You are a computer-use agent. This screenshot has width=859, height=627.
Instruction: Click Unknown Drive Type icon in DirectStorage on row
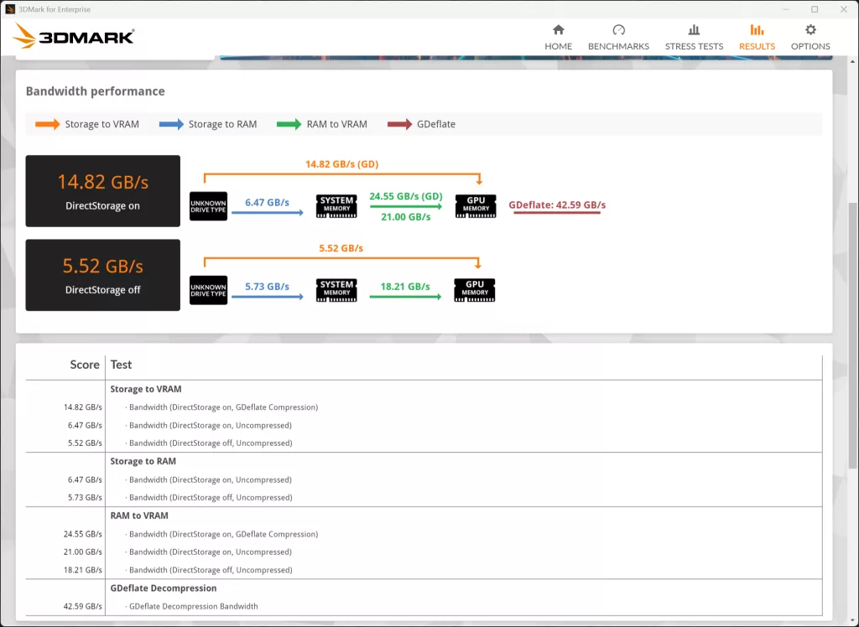[208, 206]
